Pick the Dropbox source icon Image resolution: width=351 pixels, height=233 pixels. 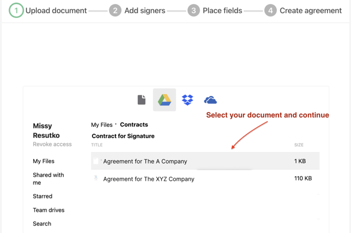pos(187,100)
